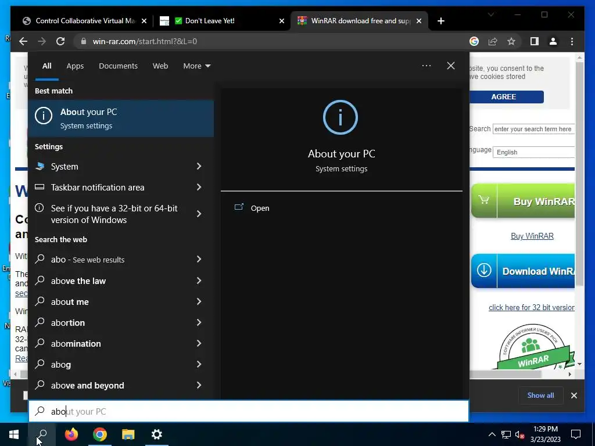Open Chrome profile avatar menu

[x=553, y=41]
